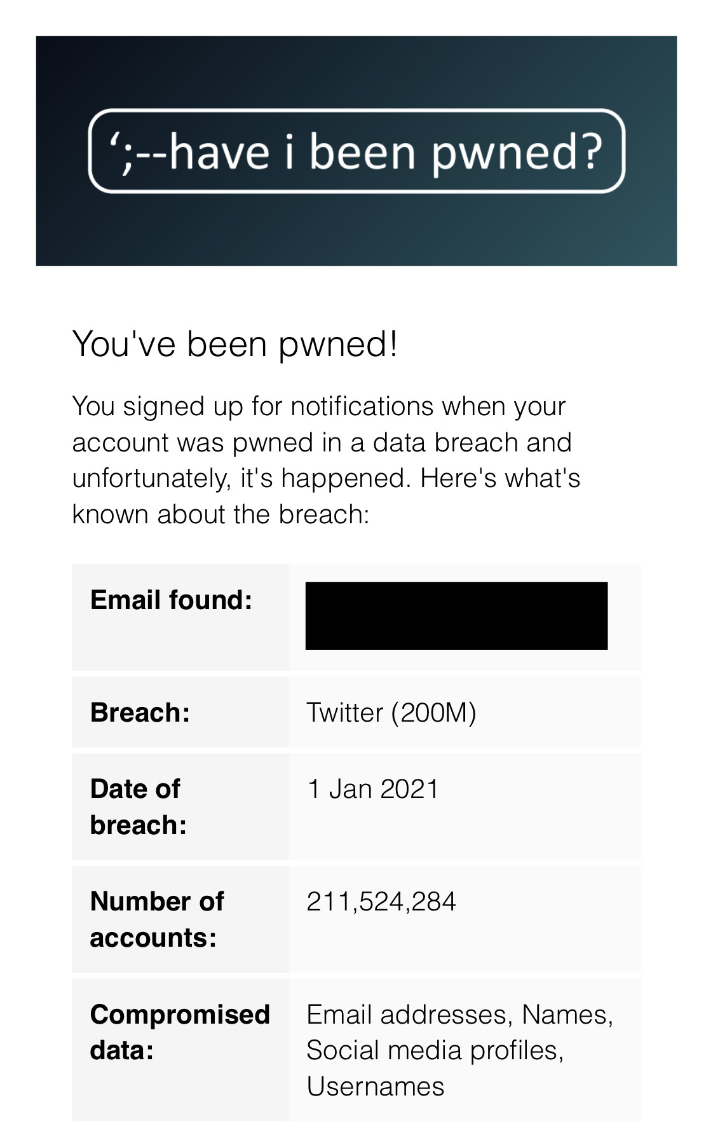Click 'Email addresses' in compromised data
The width and height of the screenshot is (713, 1126).
[409, 1014]
